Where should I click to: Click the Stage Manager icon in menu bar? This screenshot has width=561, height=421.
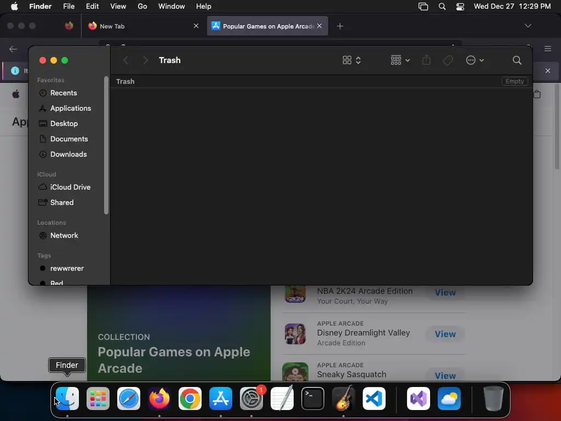pos(423,7)
